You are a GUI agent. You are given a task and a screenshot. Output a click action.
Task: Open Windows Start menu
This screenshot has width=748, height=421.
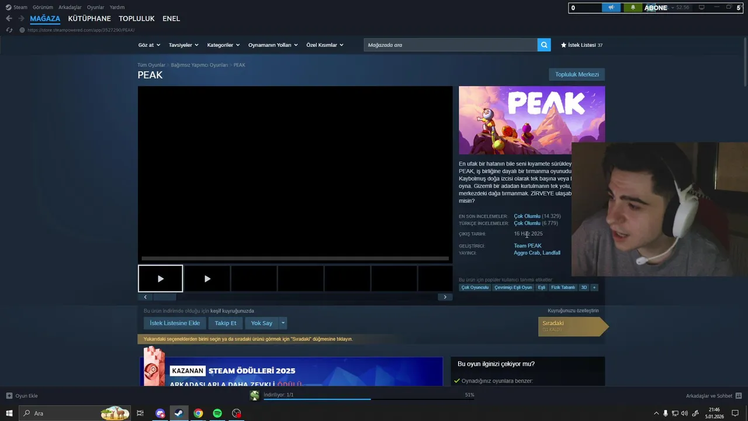9,413
